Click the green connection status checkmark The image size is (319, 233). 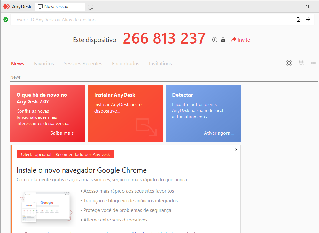(x=6, y=20)
